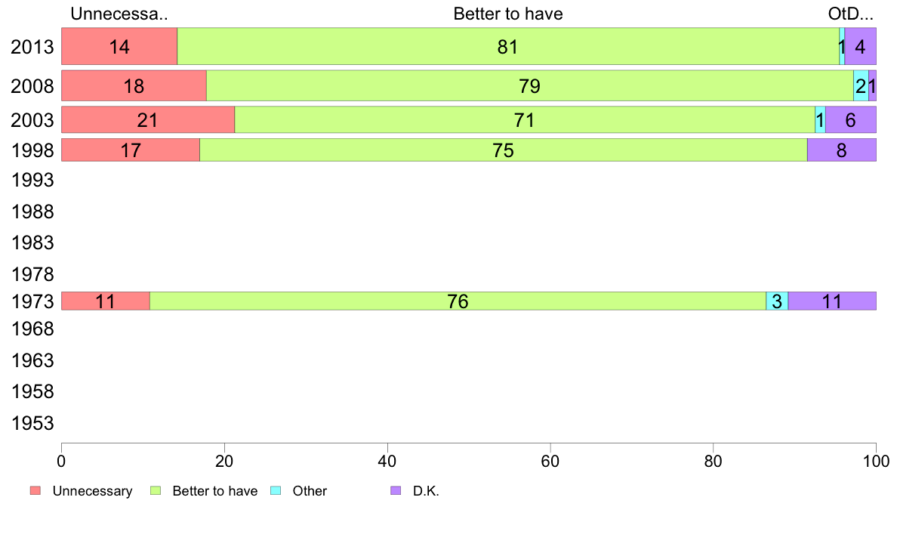Click the Better to have header label
The image size is (897, 556).
coord(508,14)
